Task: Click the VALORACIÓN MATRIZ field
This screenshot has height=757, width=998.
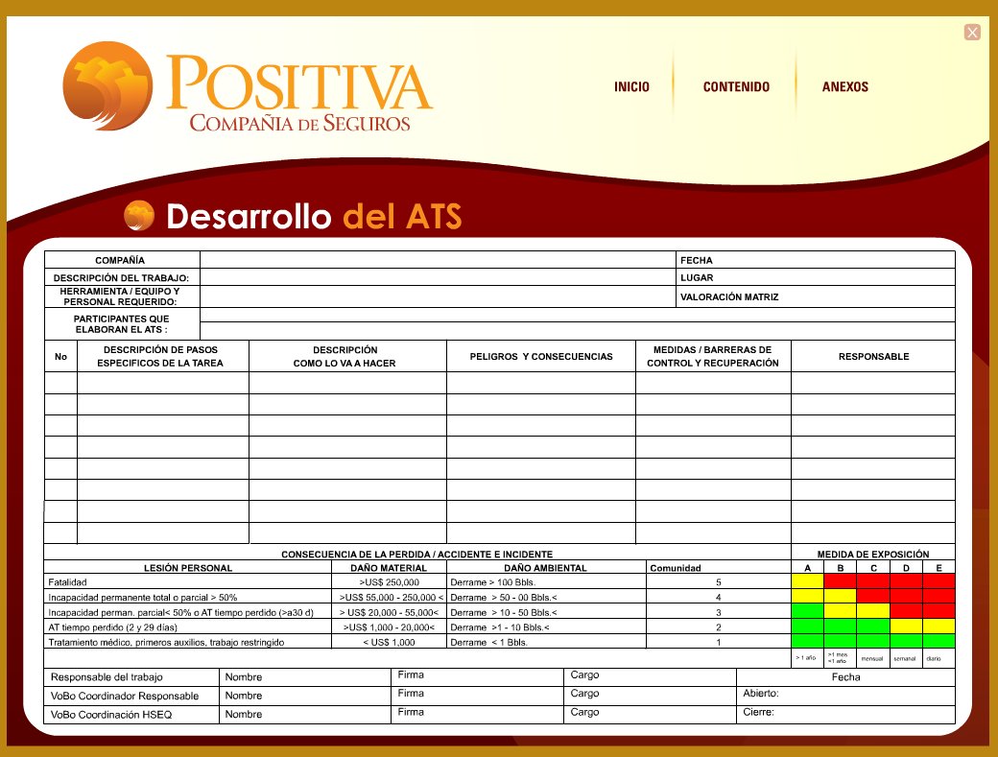Action: [x=816, y=296]
